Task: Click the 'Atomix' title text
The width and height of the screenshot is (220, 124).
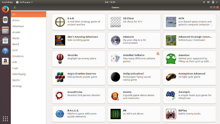Action: [127, 92]
